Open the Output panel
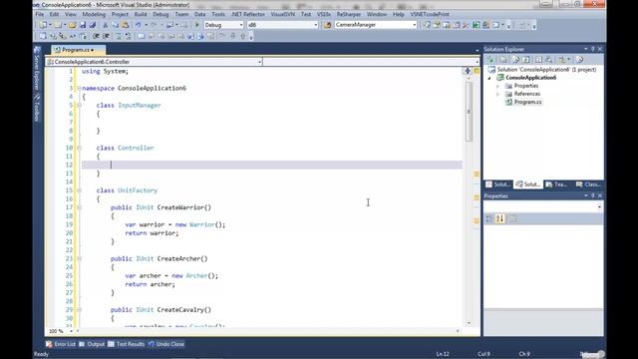Viewport: 638px width, 359px height. pos(92,344)
